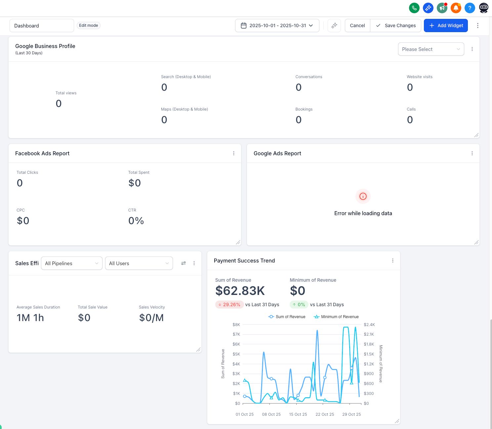Click the AI sparkle icon beside date range
Image resolution: width=492 pixels, height=429 pixels.
(334, 25)
